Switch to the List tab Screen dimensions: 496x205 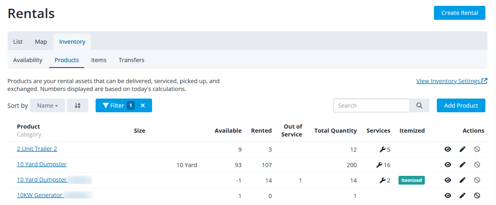tap(18, 42)
